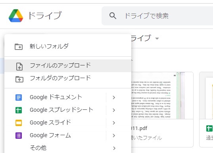Viewport: 213px width, 153px height.
Task: Expand the Google スプレッドシート submenu arrow
Action: pyautogui.click(x=114, y=110)
